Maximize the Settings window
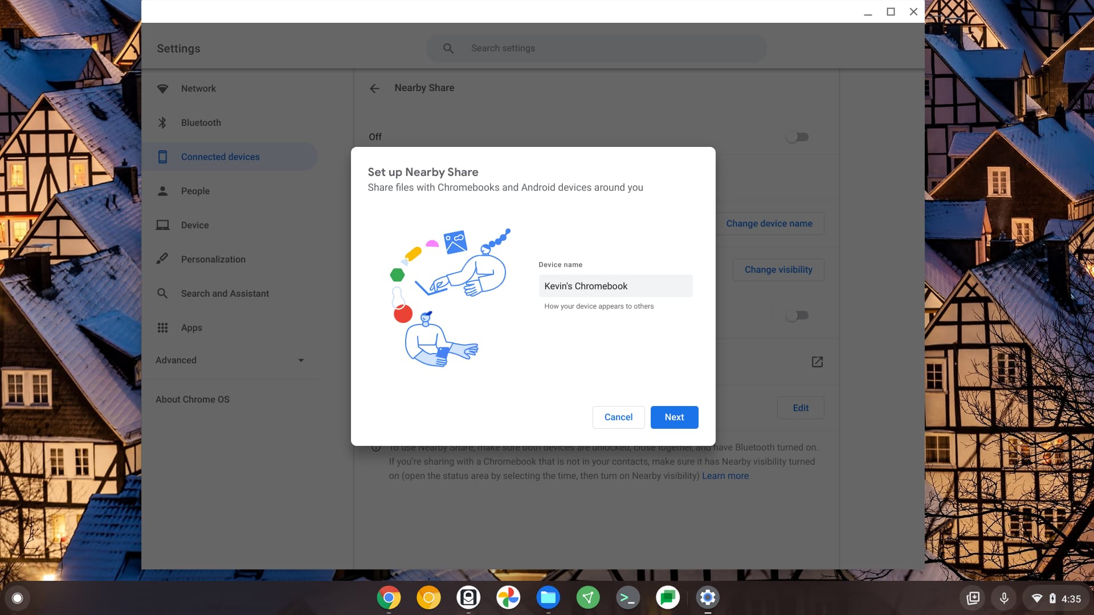The image size is (1094, 615). [x=891, y=11]
